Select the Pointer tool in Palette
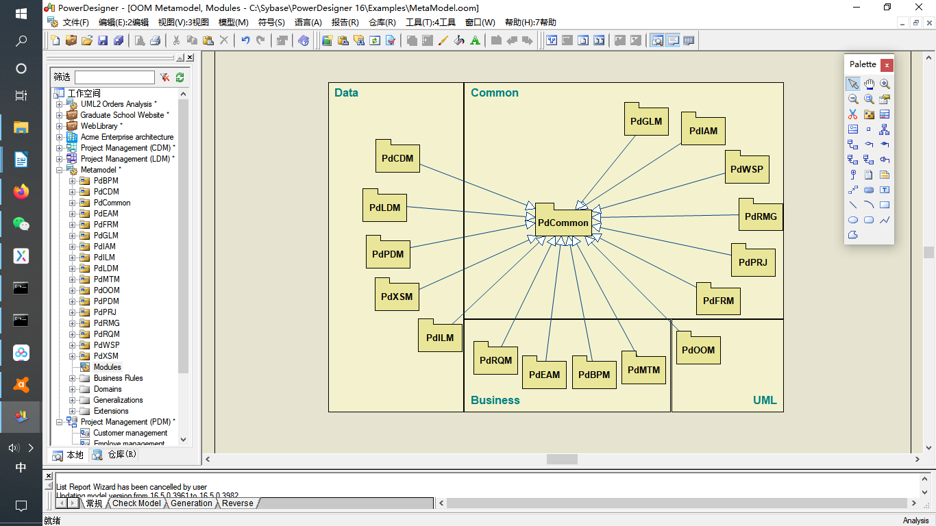The height and width of the screenshot is (526, 936). [853, 84]
